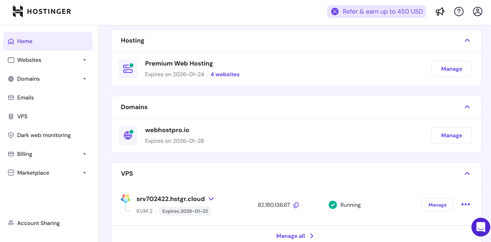Click the Websites window icon in sidebar
491x242 pixels.
click(x=11, y=60)
